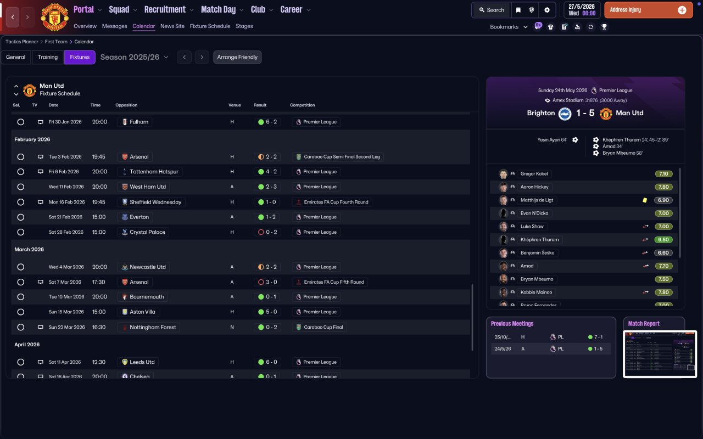Open the globe icon in the top bar
Image resolution: width=703 pixels, height=439 pixels.
click(532, 10)
